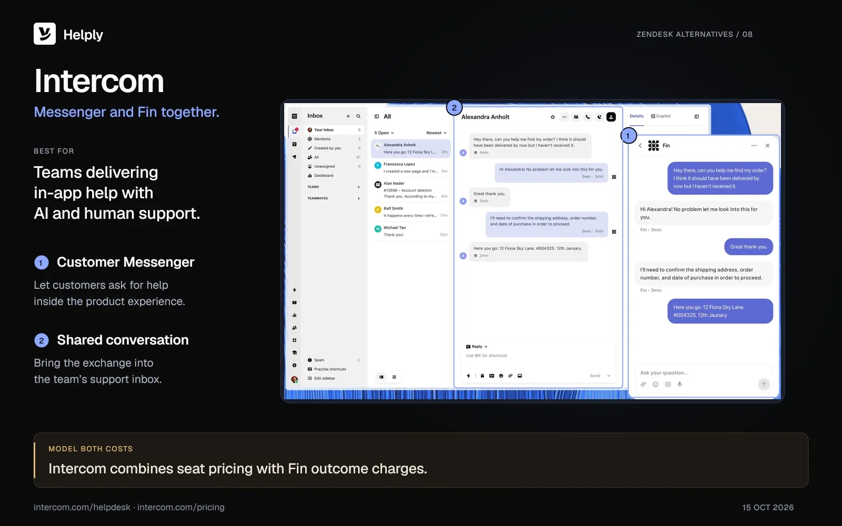Open the Alan Nader conversation

(x=411, y=190)
